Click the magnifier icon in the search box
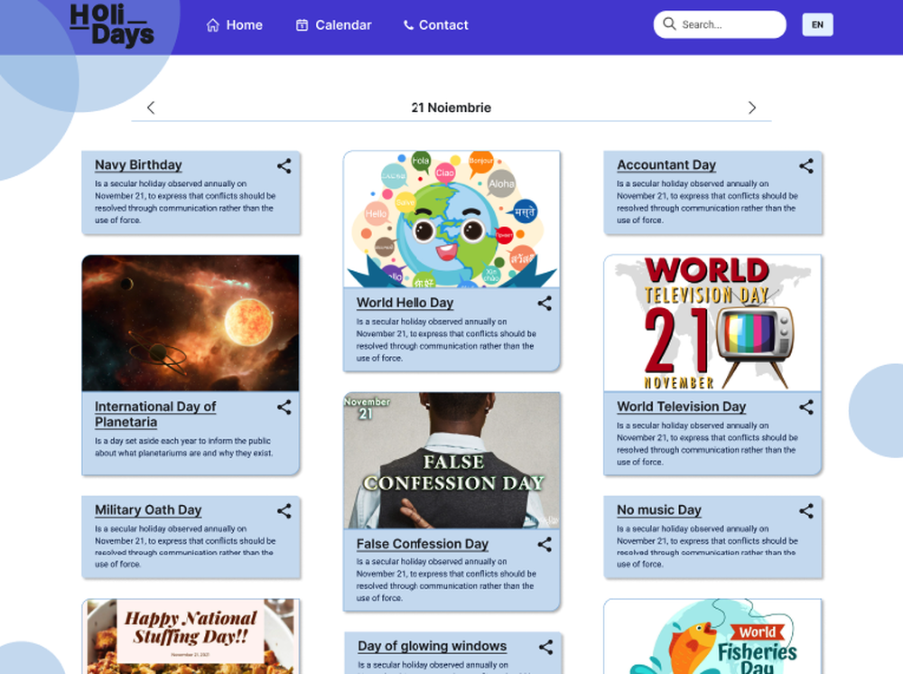 [x=669, y=23]
